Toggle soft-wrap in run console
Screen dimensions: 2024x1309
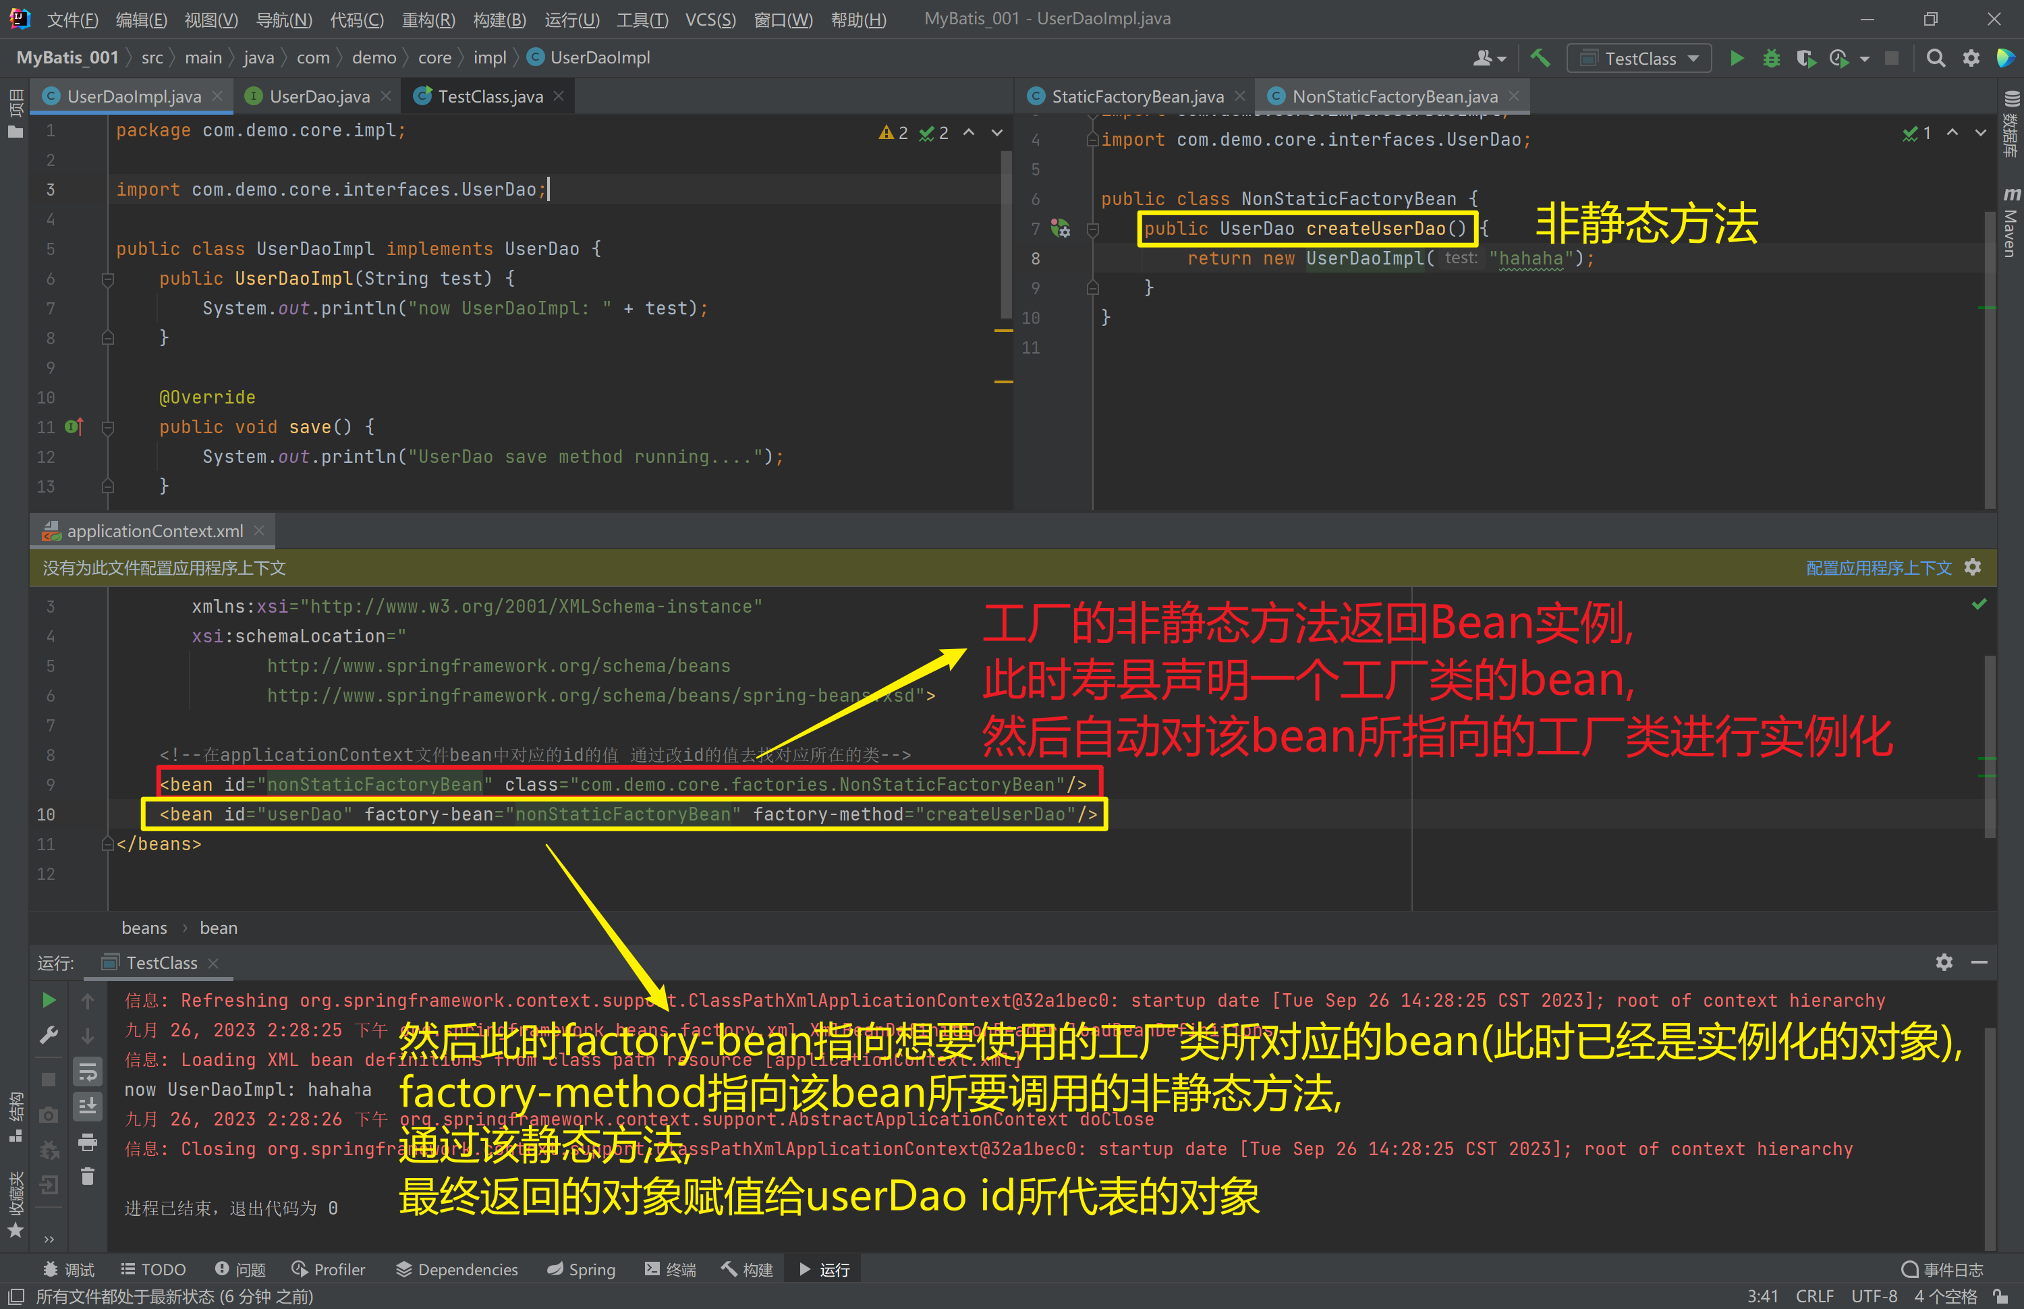click(88, 1073)
